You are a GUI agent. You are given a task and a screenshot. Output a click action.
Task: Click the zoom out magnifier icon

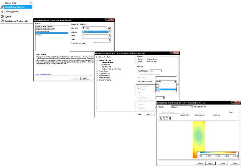pos(164,118)
